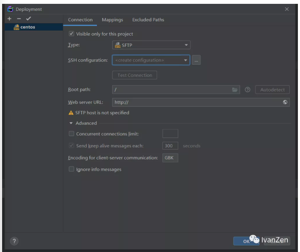Image resolution: width=300 pixels, height=252 pixels.
Task: Open dialog help with bottom question mark button
Action: click(14, 241)
